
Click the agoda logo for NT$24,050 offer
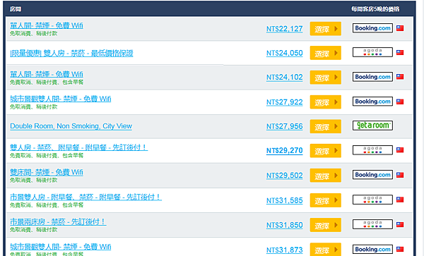(x=372, y=52)
